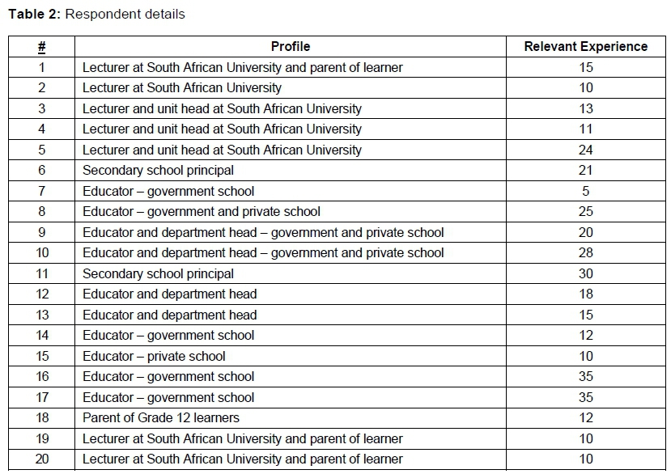
Task: Click row number 20 in the # column
Action: 42,459
